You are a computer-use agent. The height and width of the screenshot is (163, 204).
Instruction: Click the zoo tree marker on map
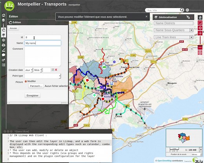[x=104, y=67]
